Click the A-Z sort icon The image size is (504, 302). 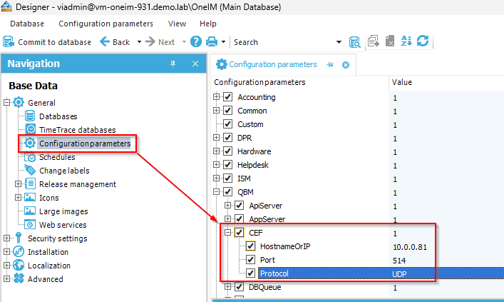(x=406, y=41)
